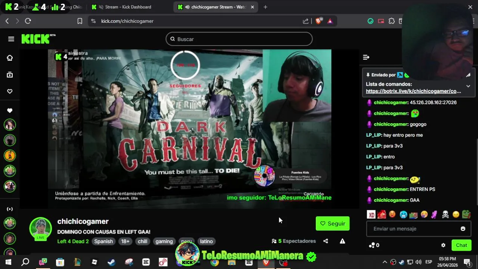Image resolution: width=478 pixels, height=269 pixels.
Task: Reload the page
Action: coord(28,21)
